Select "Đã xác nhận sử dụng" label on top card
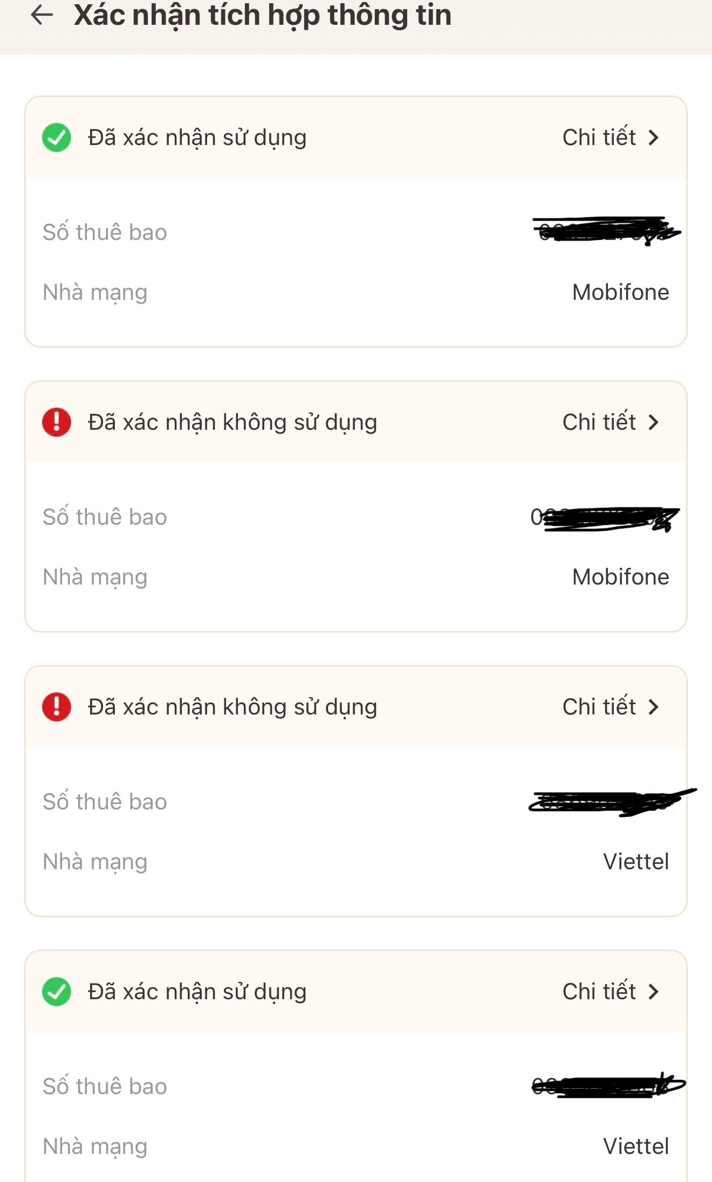This screenshot has width=712, height=1182. 197,138
